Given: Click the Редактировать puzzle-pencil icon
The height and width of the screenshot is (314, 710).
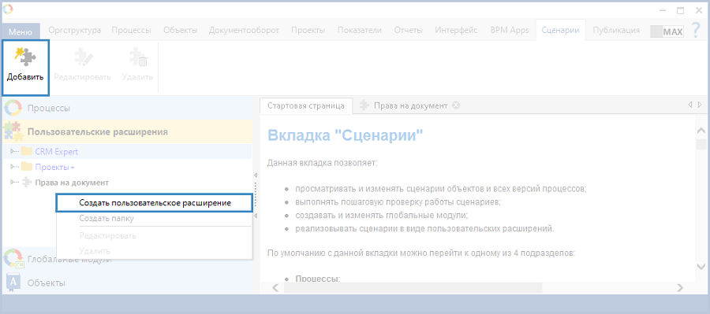Looking at the screenshot, I should click(x=83, y=57).
